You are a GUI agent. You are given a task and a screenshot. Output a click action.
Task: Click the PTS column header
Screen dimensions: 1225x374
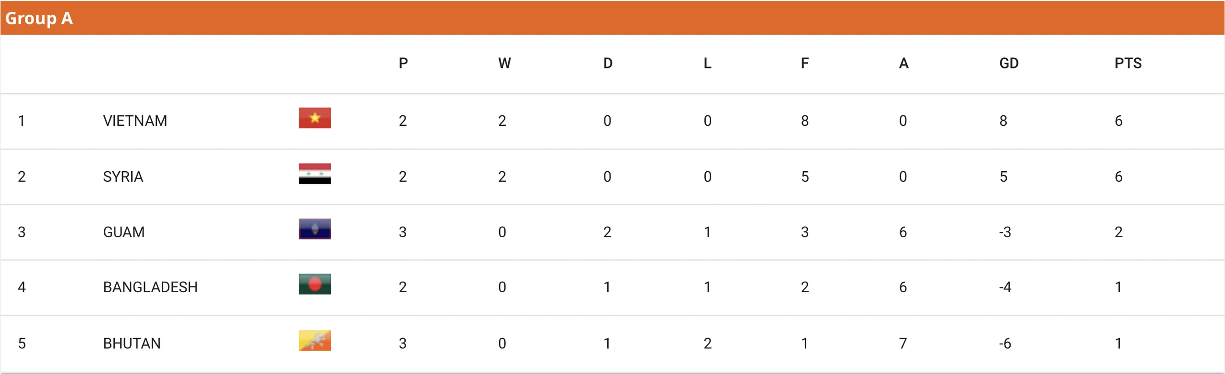[x=1128, y=63]
